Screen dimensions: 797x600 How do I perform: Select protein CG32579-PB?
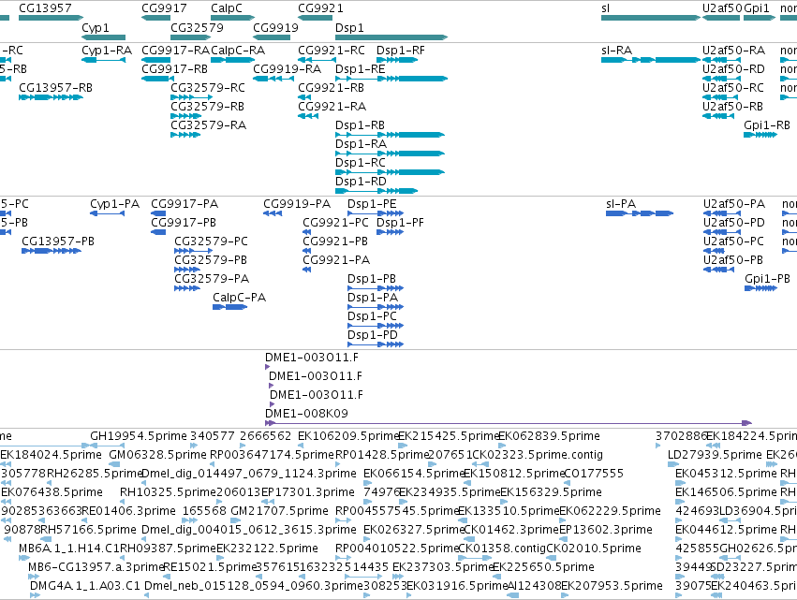coord(187,270)
